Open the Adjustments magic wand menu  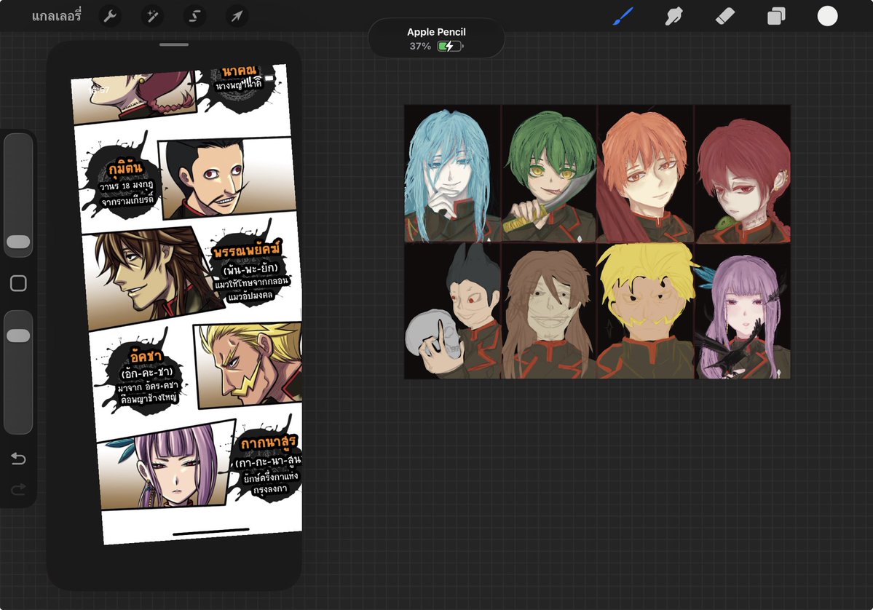(152, 16)
